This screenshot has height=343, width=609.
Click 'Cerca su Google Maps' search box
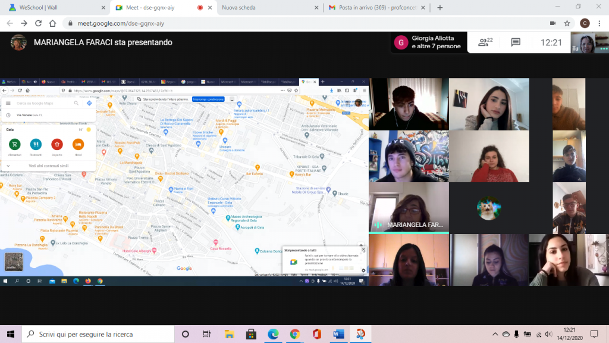click(x=43, y=103)
